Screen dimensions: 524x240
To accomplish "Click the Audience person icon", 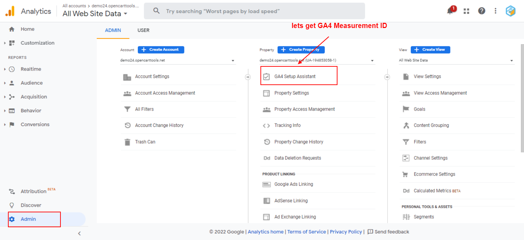I will tap(12, 83).
